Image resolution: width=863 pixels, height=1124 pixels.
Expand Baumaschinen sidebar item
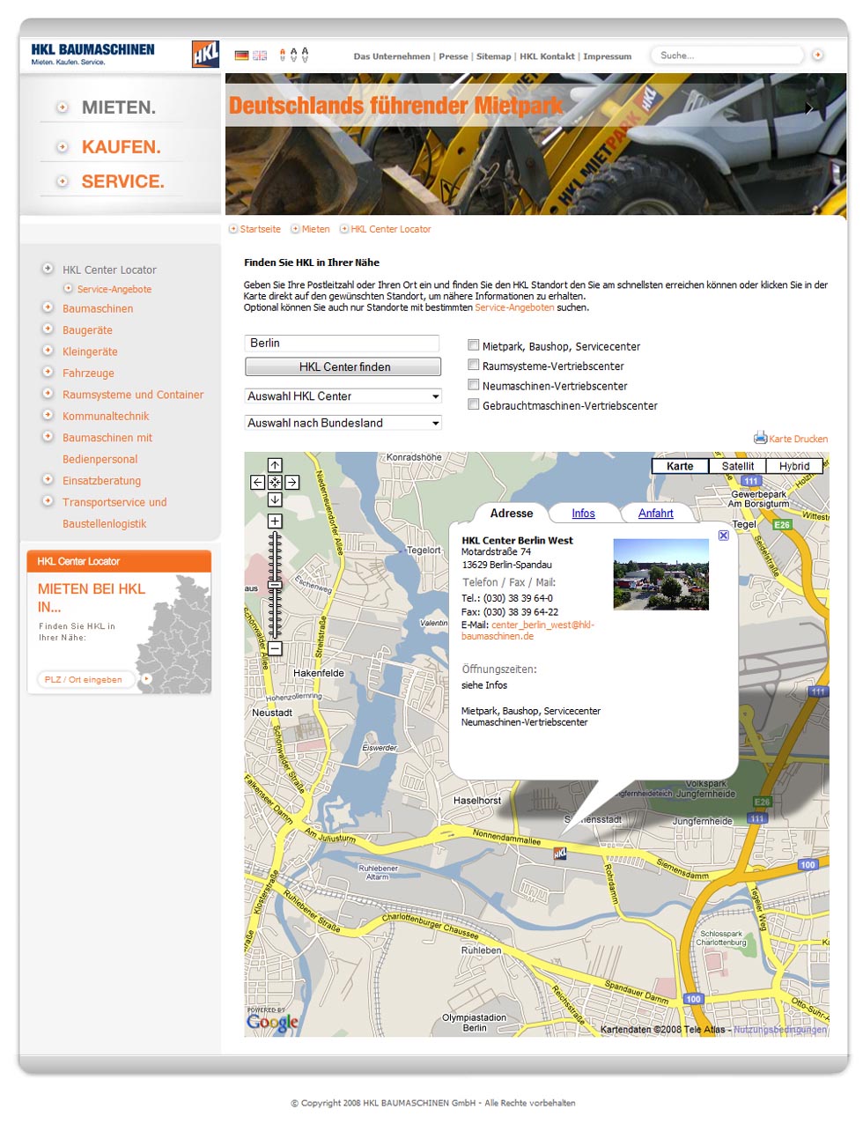click(x=98, y=308)
